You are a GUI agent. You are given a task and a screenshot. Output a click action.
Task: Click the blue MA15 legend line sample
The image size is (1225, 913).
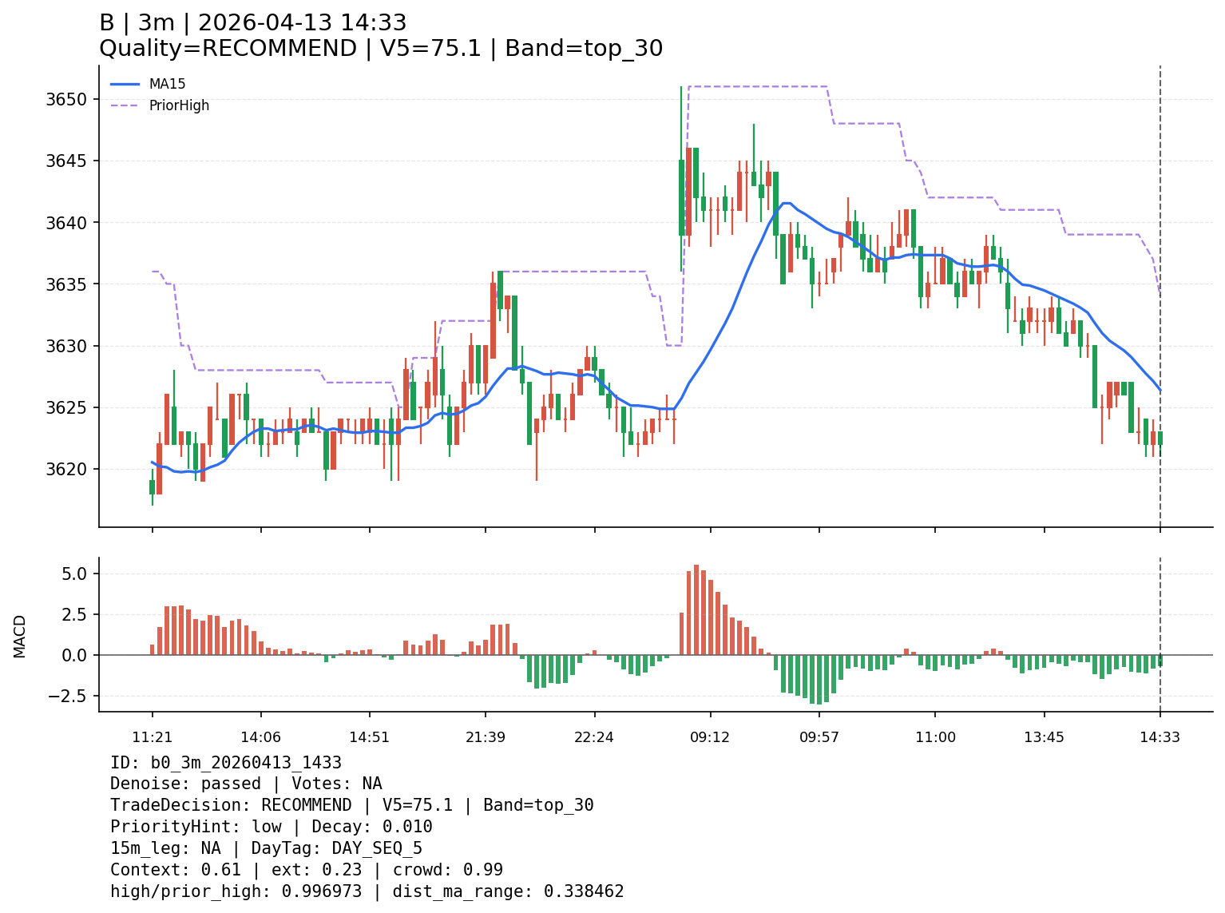point(125,84)
